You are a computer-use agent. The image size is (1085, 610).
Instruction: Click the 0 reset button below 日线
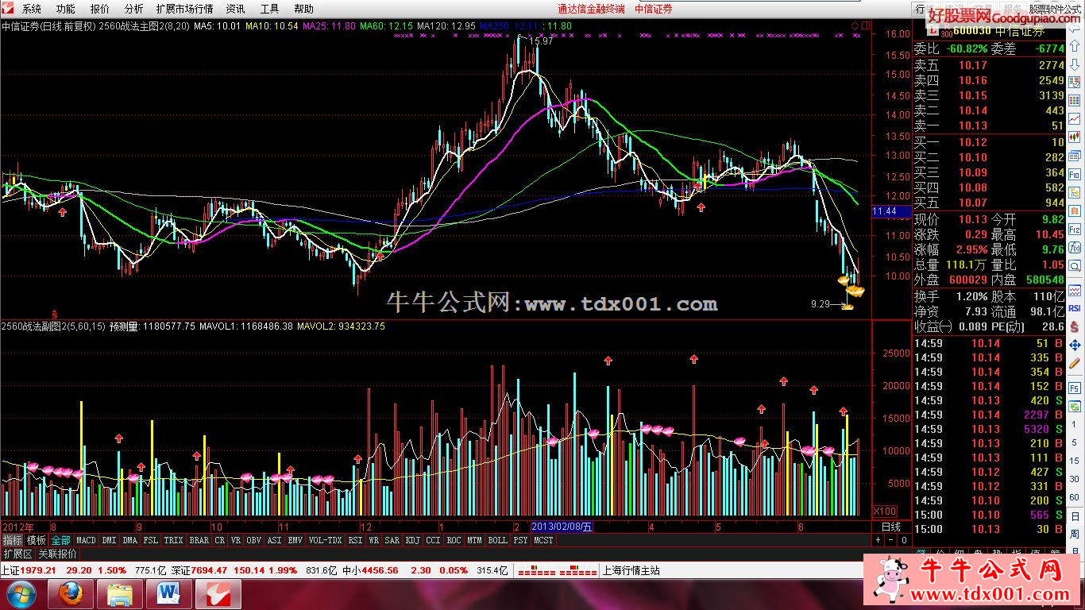tap(903, 540)
